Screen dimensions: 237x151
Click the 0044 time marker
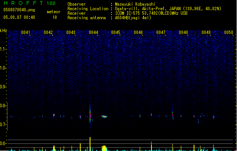coord(93,32)
